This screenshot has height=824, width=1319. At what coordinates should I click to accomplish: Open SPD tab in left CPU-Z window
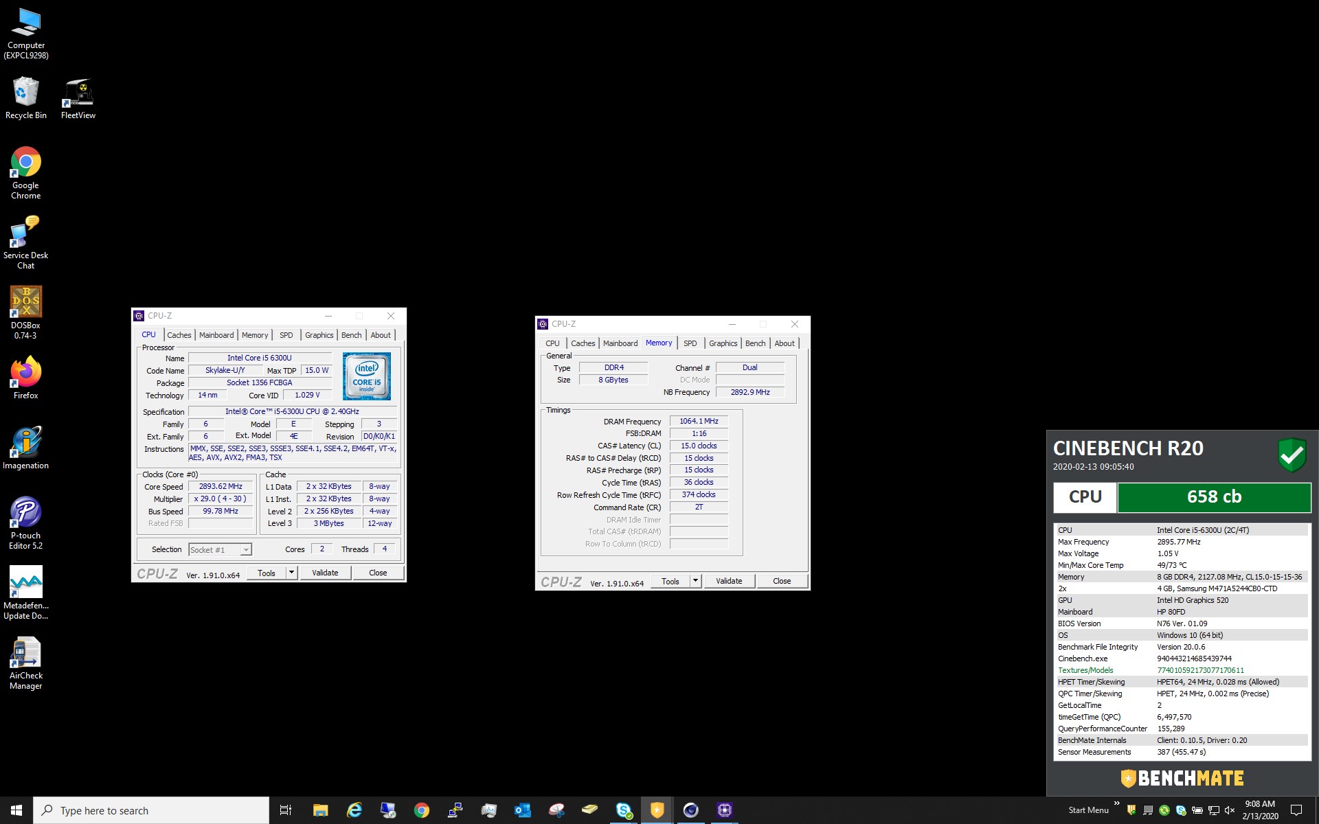(286, 335)
